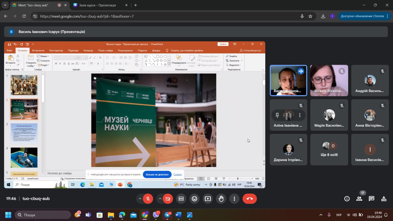This screenshot has height=221, width=393.
Task: Open the Анімація ribbon tab
Action: coord(88,50)
